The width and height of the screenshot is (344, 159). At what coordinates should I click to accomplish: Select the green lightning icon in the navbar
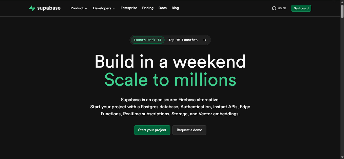click(32, 8)
